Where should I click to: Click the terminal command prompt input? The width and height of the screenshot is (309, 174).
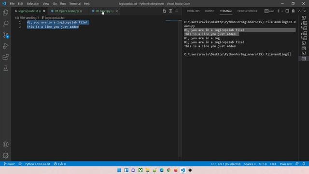coord(289,54)
